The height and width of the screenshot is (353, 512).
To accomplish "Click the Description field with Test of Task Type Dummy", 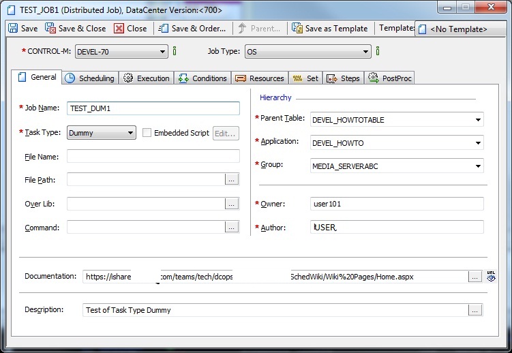I will pyautogui.click(x=275, y=310).
